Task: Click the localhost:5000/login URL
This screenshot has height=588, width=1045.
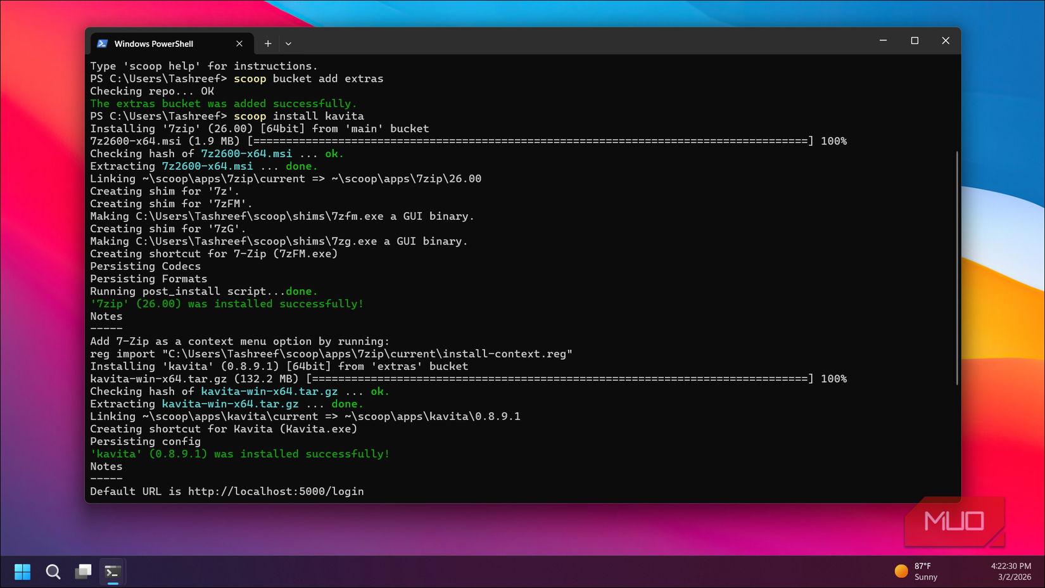Action: coord(276,491)
